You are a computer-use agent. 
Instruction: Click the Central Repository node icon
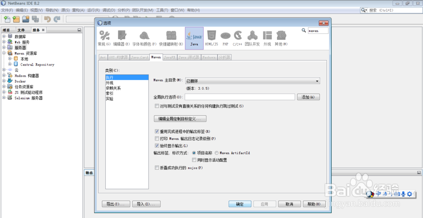(x=16, y=64)
